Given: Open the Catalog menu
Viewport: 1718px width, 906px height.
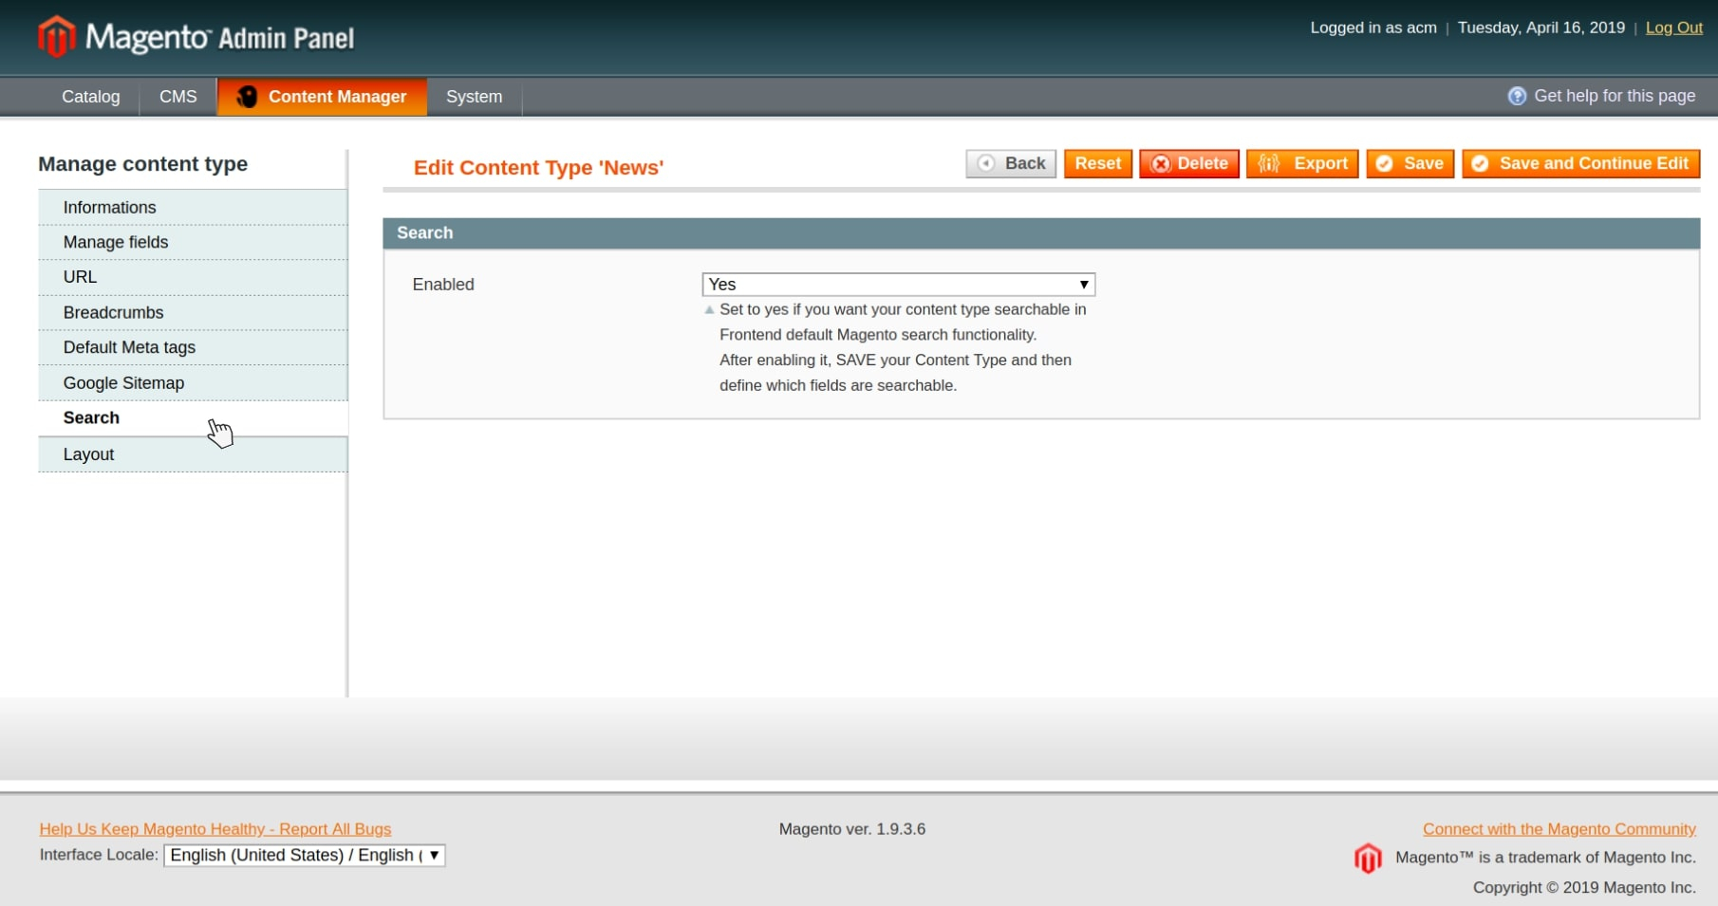Looking at the screenshot, I should [x=90, y=97].
